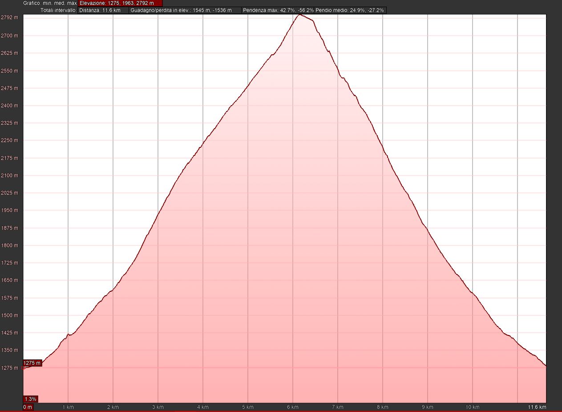Click the highlighted 0 m distance marker
Image resolution: width=562 pixels, height=412 pixels.
coord(28,407)
